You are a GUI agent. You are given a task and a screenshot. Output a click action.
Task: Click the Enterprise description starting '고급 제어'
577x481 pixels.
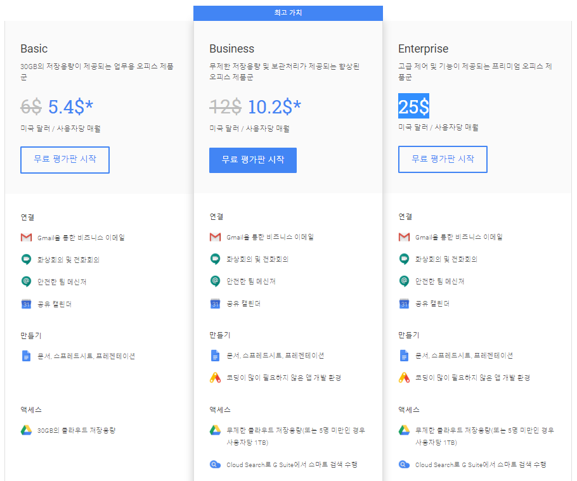click(476, 72)
